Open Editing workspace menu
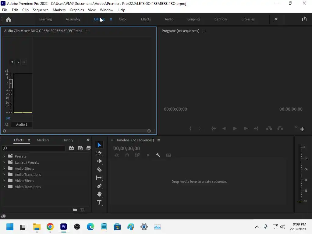The image size is (312, 234). [x=111, y=19]
